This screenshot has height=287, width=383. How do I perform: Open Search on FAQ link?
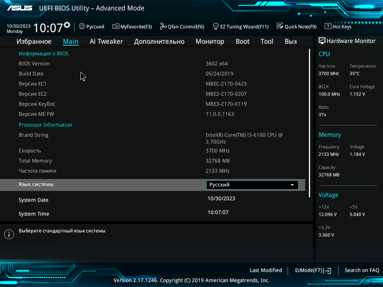[362, 271]
